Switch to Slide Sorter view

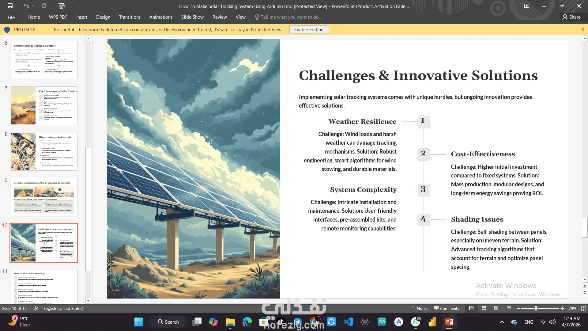tap(484, 308)
